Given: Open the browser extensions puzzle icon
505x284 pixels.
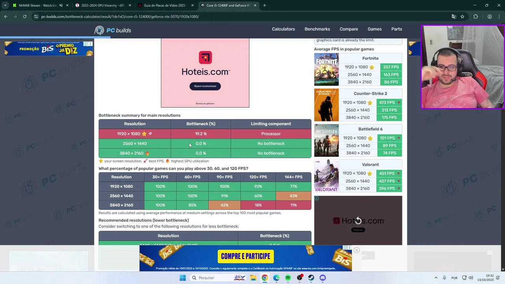Looking at the screenshot, I should pos(475,17).
